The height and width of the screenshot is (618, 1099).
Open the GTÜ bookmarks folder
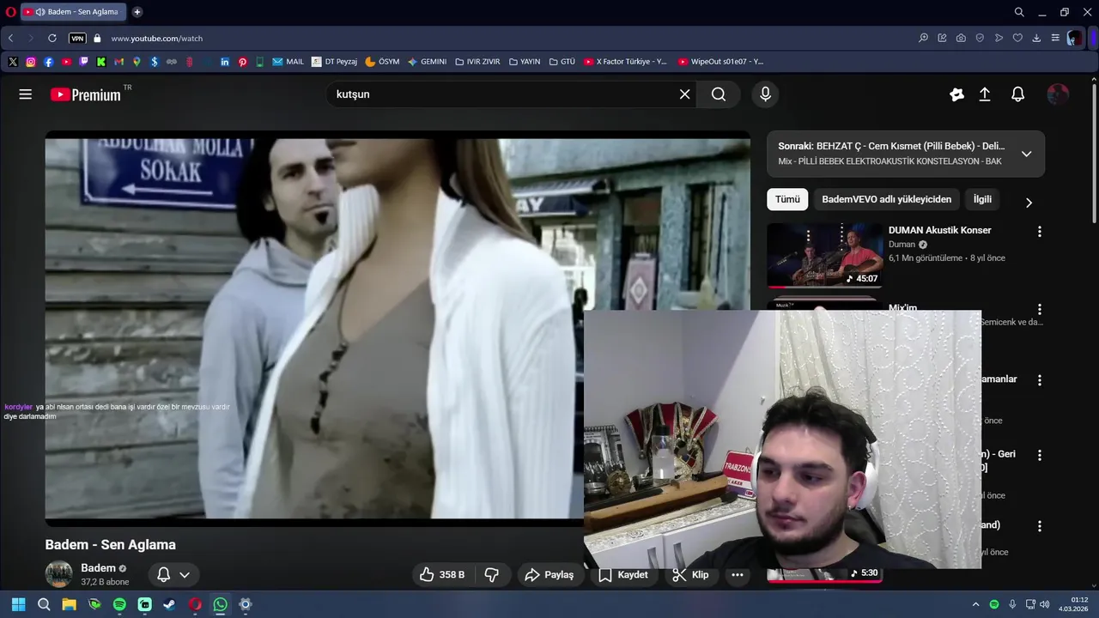[x=562, y=62]
